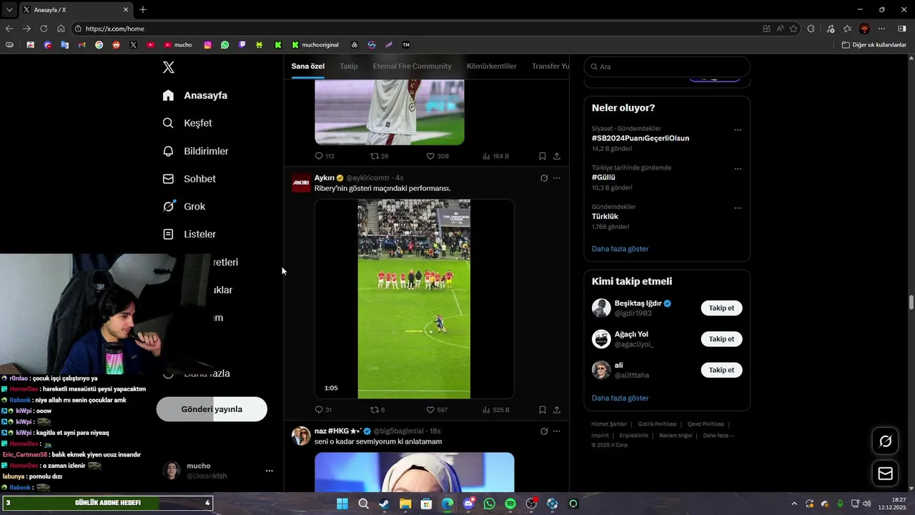Switch to Sana özel tab
Screen dimensions: 915x515
pos(308,66)
